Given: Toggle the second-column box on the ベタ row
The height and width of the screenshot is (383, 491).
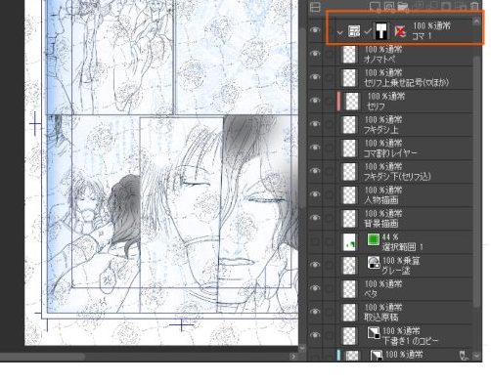Looking at the screenshot, I should point(330,288).
